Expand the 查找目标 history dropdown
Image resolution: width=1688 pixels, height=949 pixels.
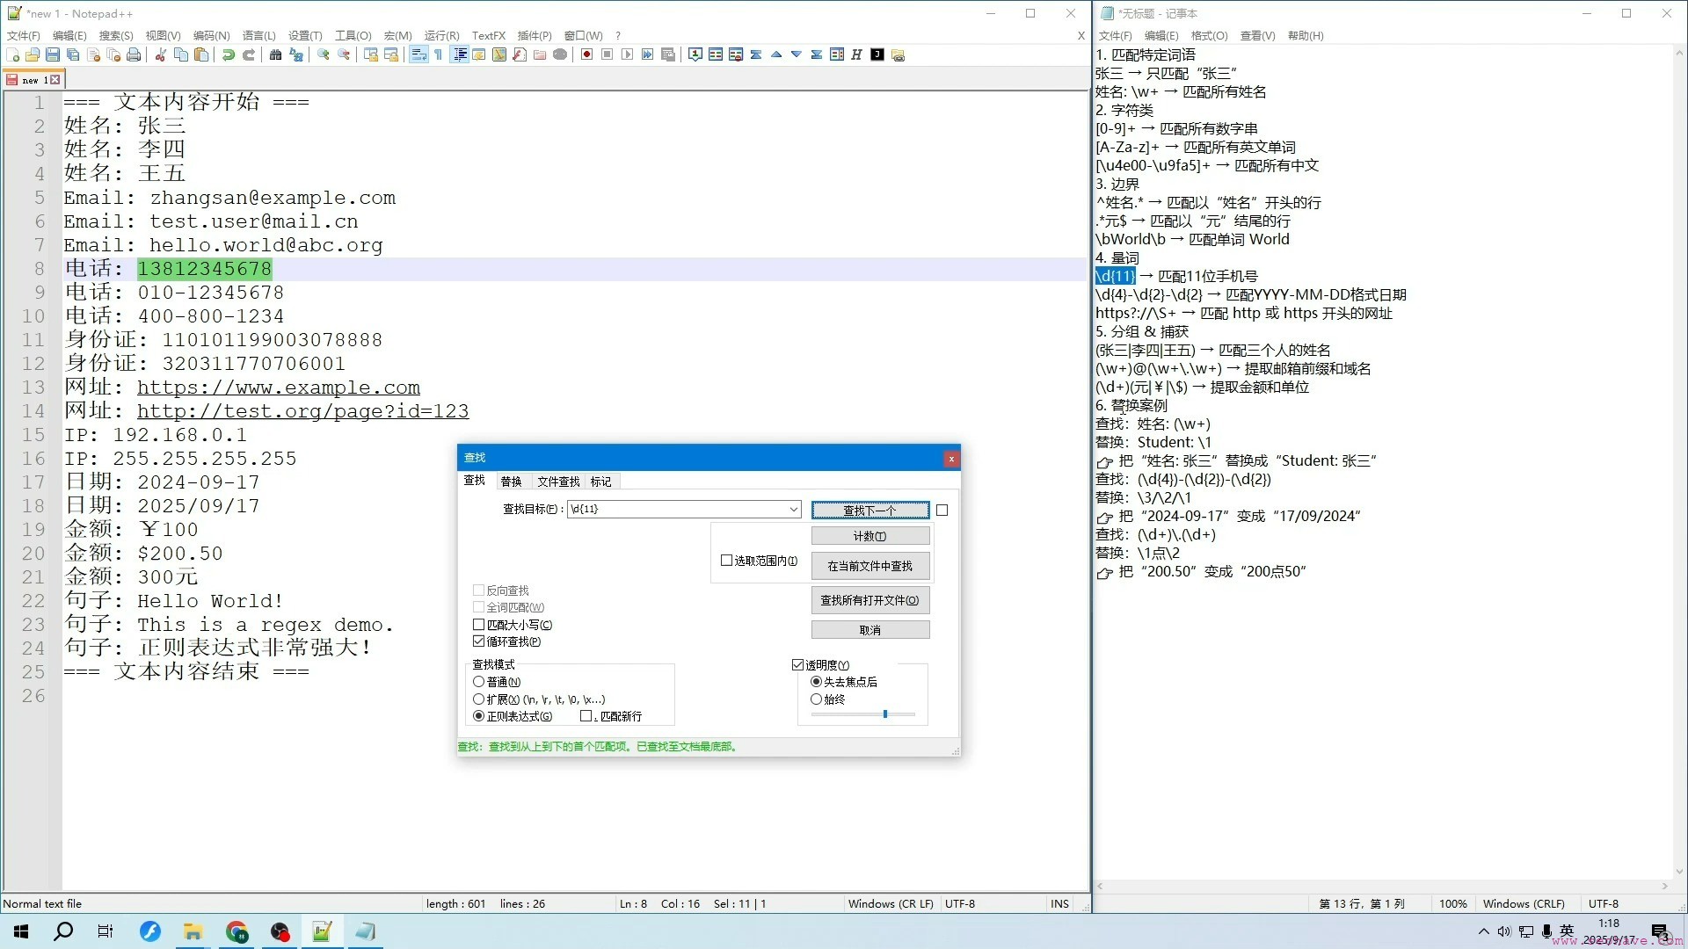[x=793, y=509]
